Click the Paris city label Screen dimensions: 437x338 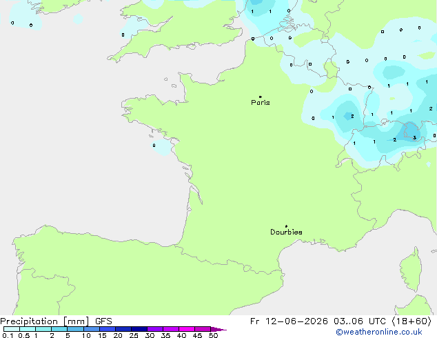pyautogui.click(x=261, y=103)
